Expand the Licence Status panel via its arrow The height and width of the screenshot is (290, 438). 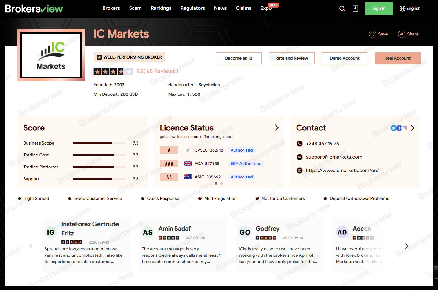[276, 127]
